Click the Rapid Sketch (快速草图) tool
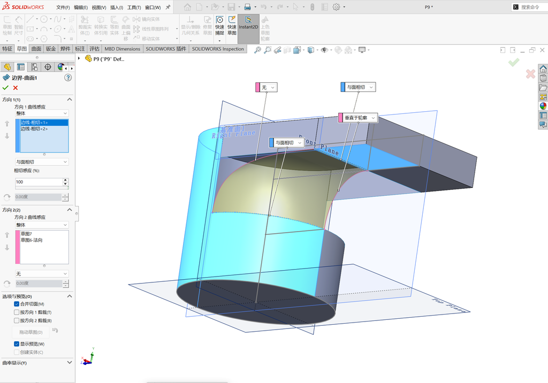Viewport: 548px width, 383px height. [x=232, y=26]
